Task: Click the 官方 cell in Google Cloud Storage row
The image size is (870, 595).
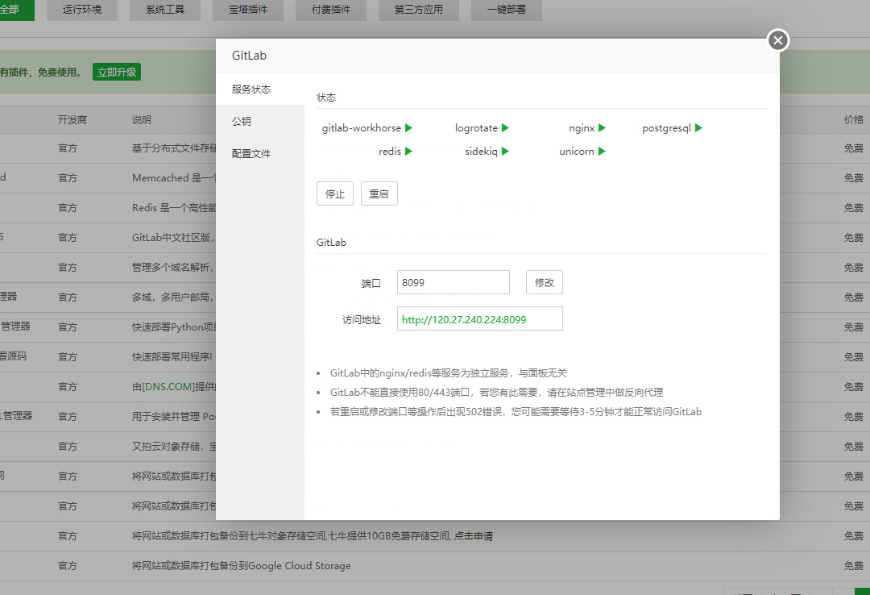Action: coord(68,565)
